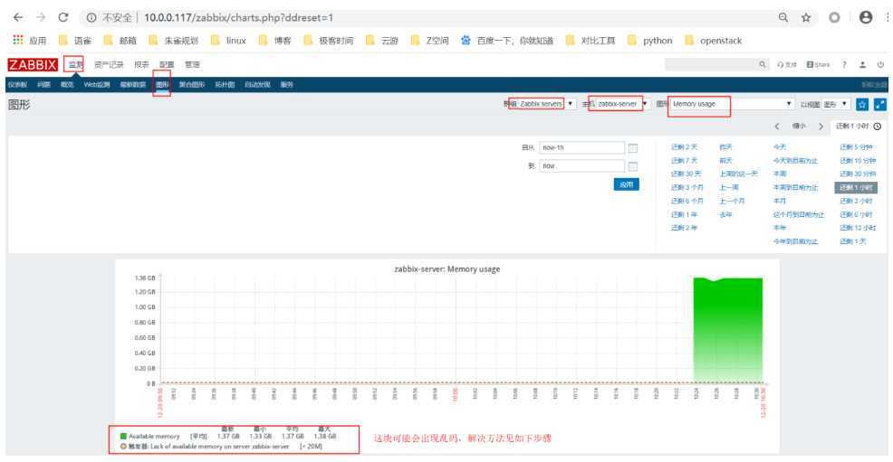This screenshot has height=462, width=893.
Task: Open the 管理 top menu
Action: [x=192, y=65]
